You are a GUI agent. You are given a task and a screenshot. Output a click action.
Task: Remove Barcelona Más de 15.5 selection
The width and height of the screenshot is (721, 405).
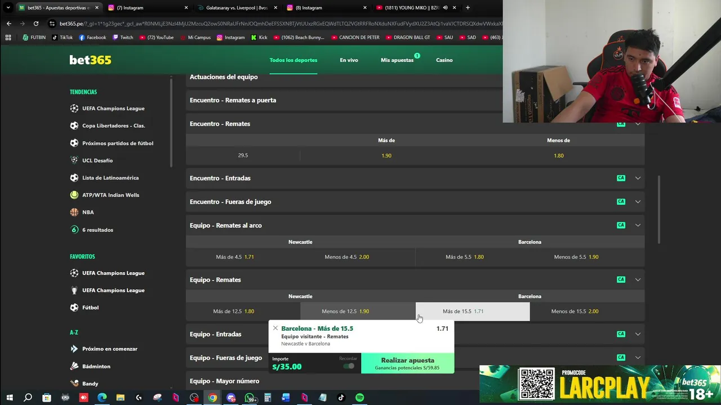(x=275, y=328)
